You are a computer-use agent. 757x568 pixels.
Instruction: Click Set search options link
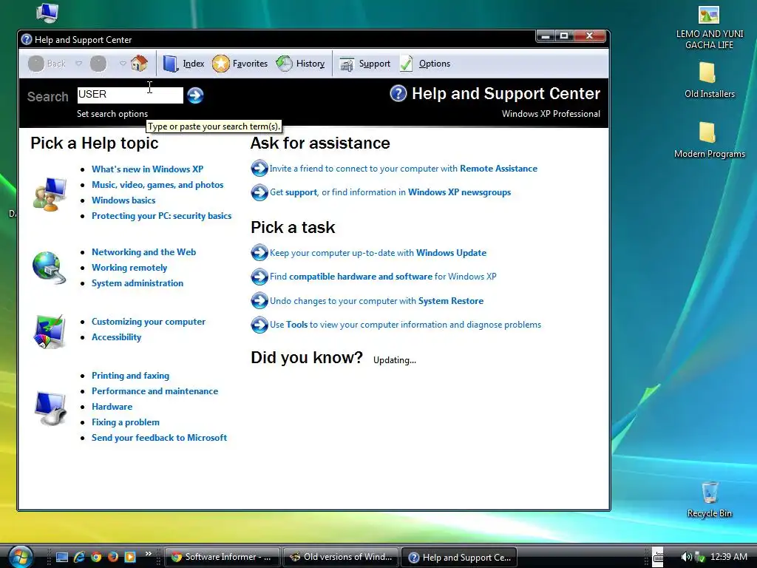click(x=112, y=114)
